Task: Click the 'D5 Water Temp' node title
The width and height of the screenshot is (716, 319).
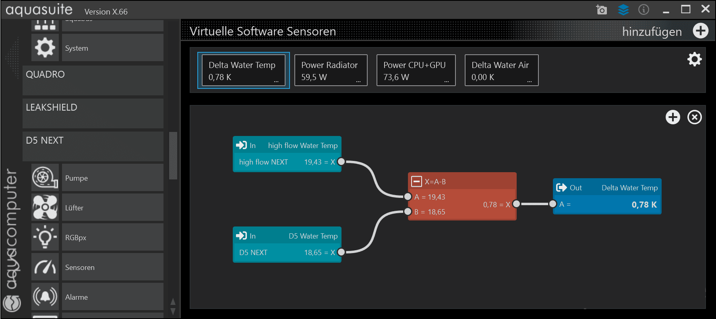Action: (x=313, y=236)
